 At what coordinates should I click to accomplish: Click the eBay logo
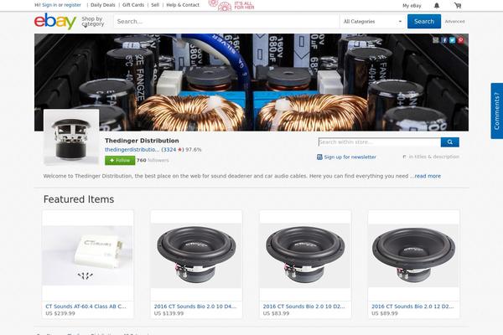55,21
